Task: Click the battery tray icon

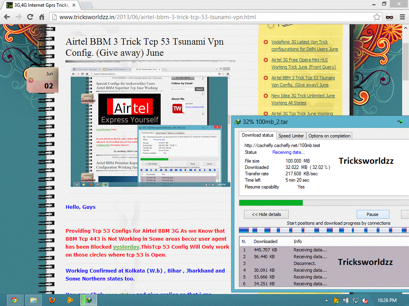Action: pyautogui.click(x=346, y=300)
